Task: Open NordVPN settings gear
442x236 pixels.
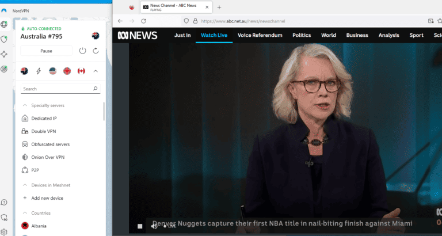Action: click(4, 232)
